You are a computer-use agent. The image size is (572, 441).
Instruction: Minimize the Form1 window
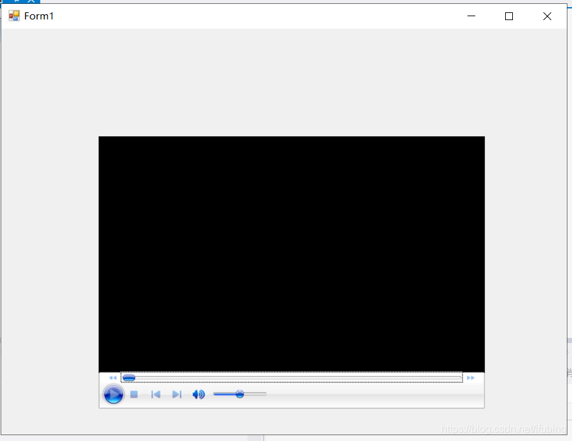click(471, 16)
